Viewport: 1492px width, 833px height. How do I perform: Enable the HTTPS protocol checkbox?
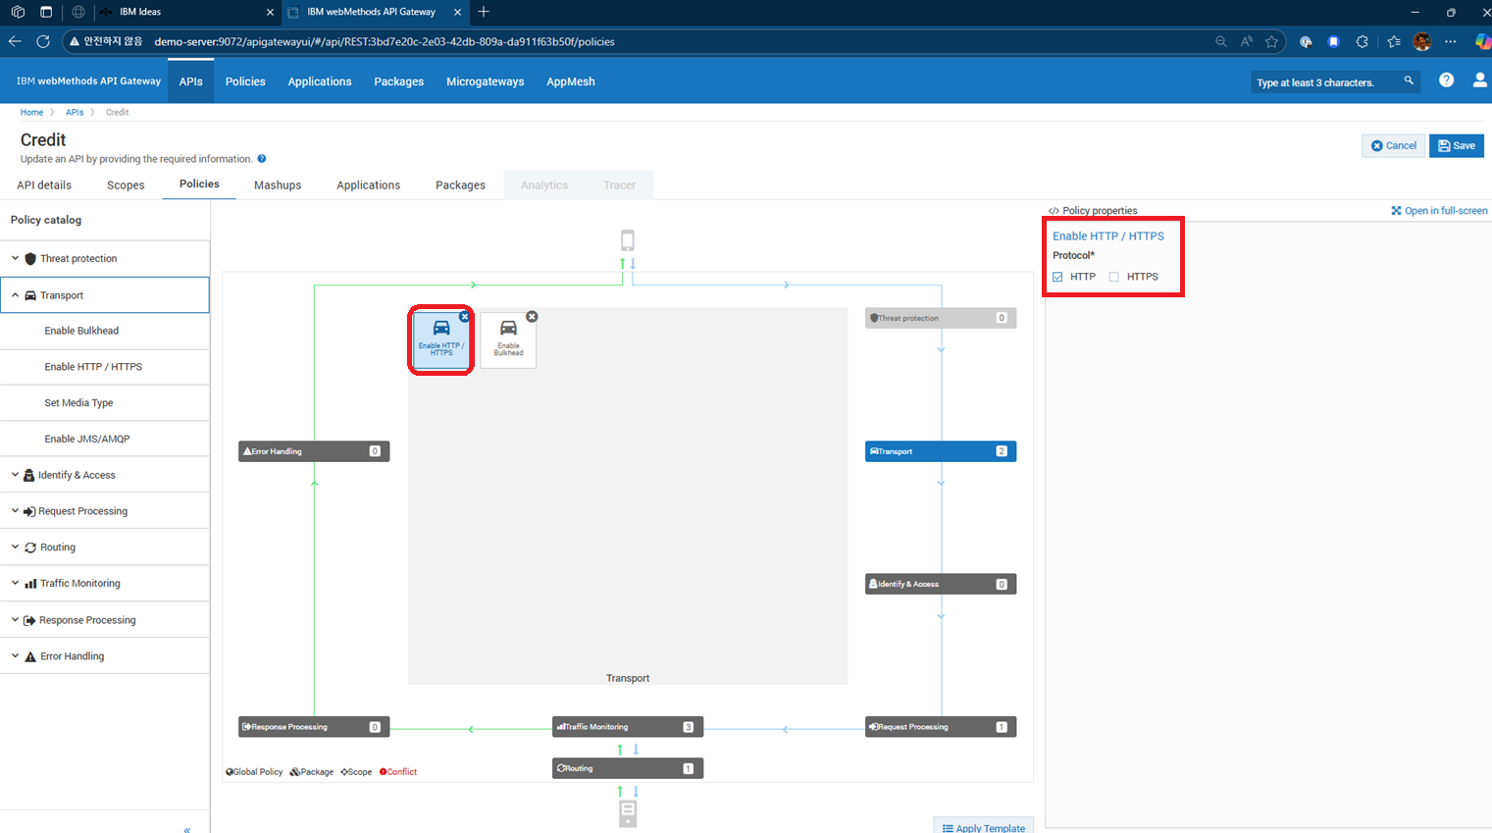[x=1113, y=277]
